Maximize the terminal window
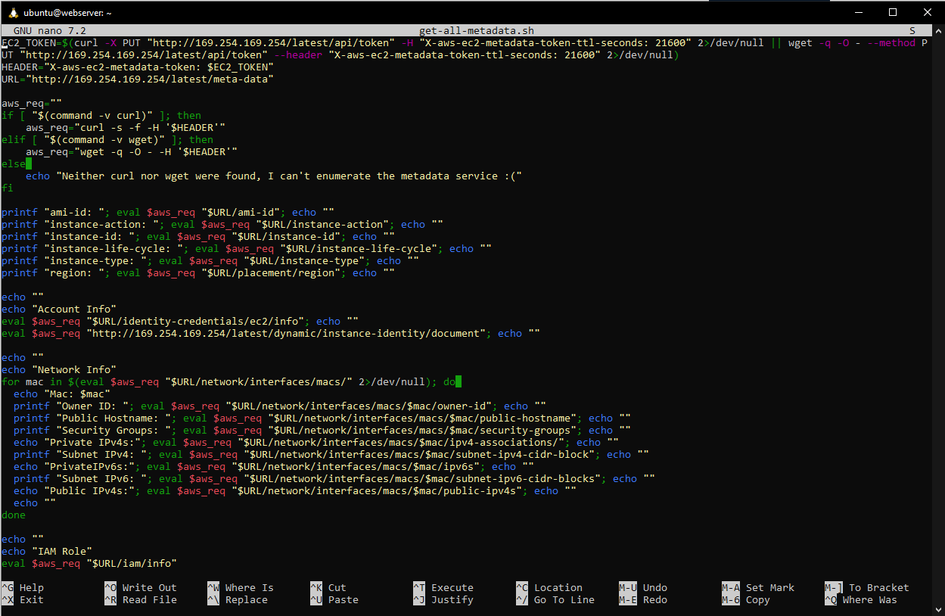945x616 pixels. tap(892, 12)
